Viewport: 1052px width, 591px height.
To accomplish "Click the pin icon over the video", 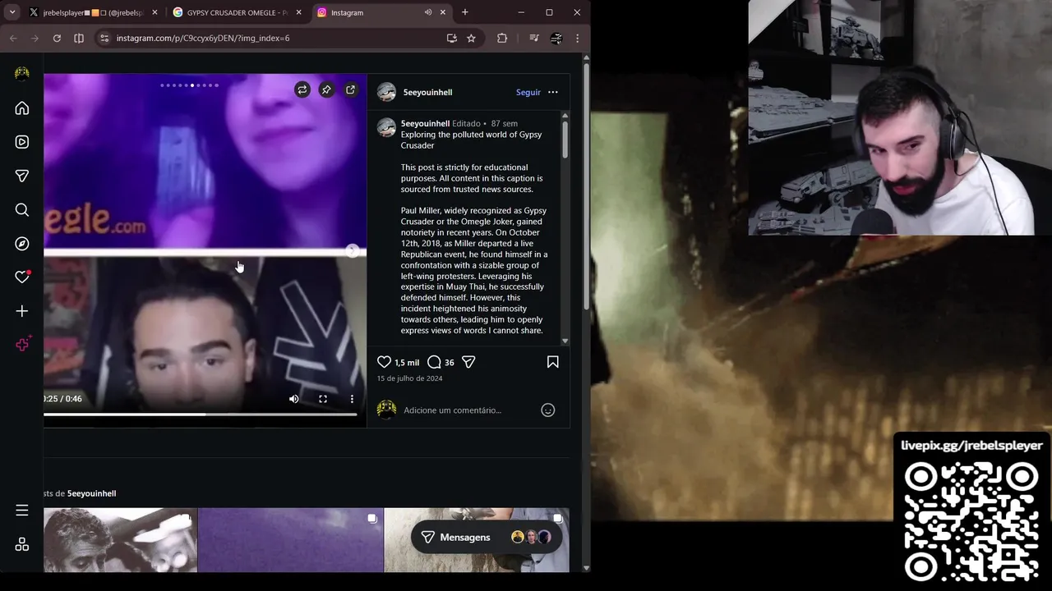I will (326, 89).
